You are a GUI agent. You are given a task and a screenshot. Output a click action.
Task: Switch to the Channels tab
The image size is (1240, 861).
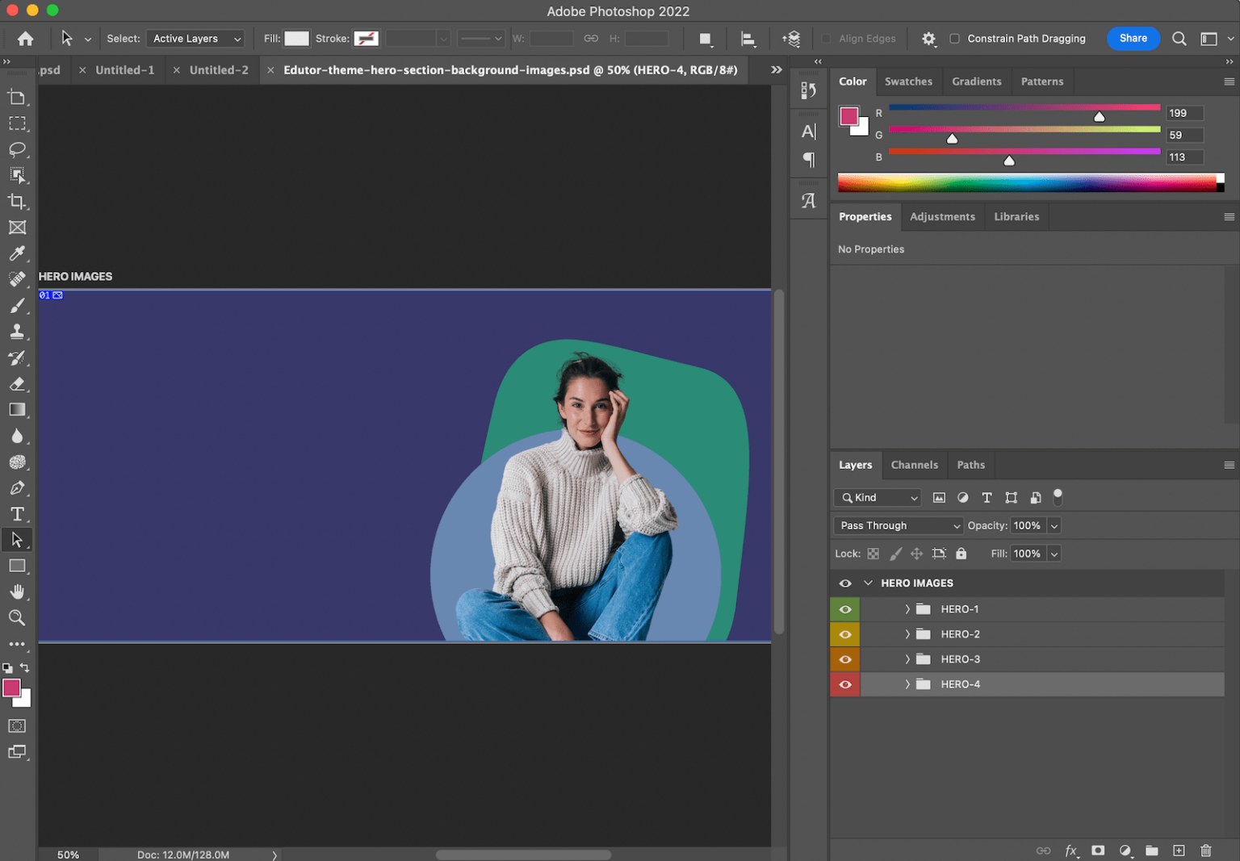point(914,465)
